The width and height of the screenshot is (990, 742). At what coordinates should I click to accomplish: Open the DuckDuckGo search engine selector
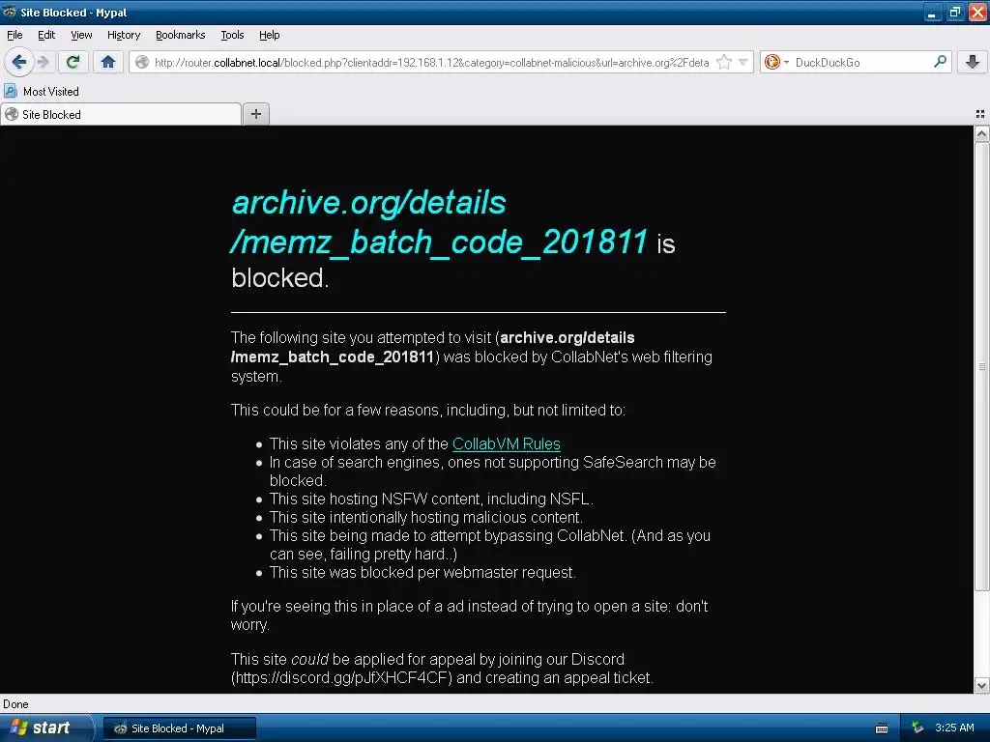(x=776, y=62)
